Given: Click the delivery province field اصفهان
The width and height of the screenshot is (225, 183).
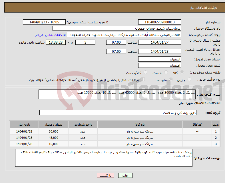Looking at the screenshot, I should (159, 59).
